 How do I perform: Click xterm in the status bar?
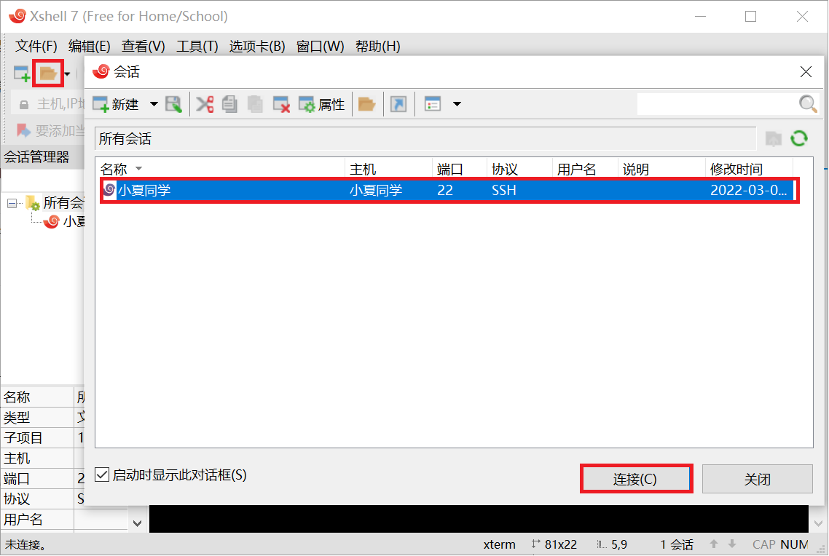499,544
